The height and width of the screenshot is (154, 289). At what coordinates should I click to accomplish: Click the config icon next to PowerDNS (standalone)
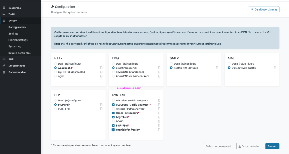159,72
